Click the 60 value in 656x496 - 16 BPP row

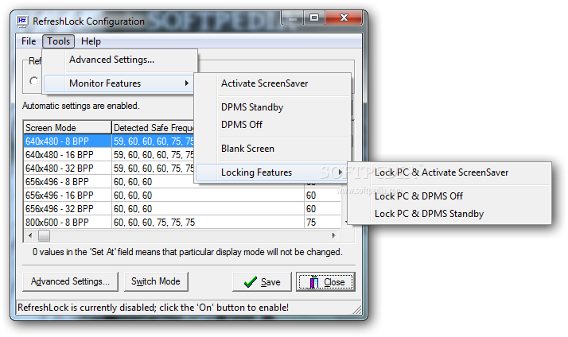(x=311, y=196)
